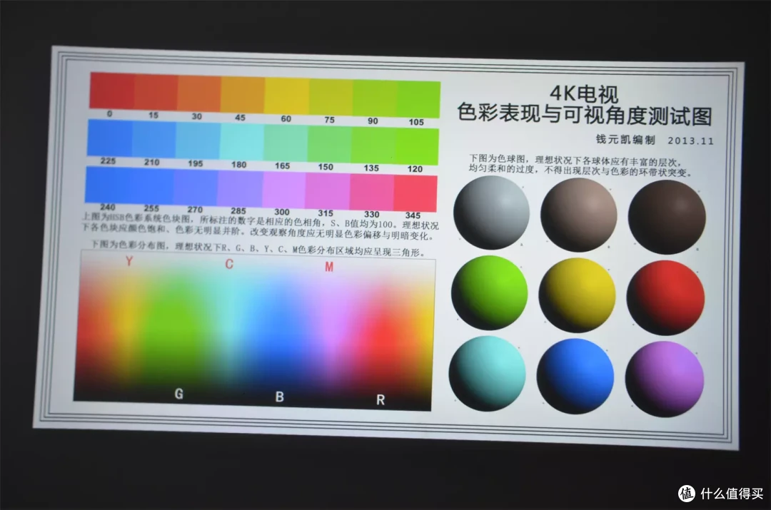Click the title "色彩表现与可视角度测试图"
Viewport: 771px width, 510px height.
[x=585, y=115]
